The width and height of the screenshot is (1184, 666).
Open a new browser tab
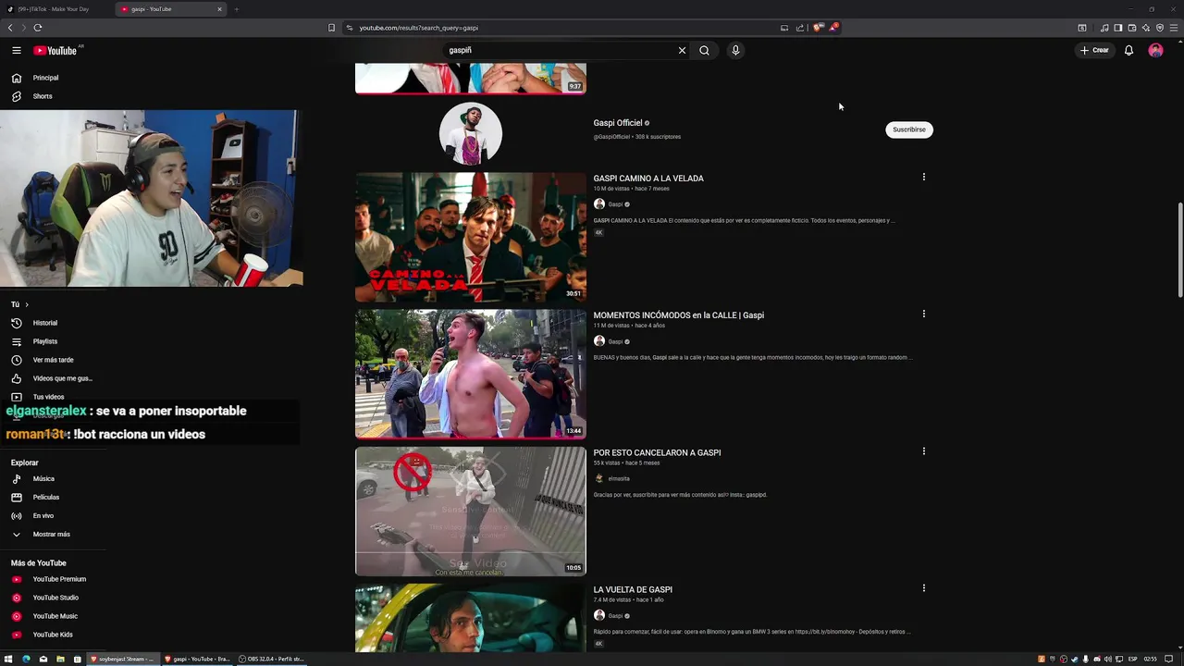click(x=237, y=9)
